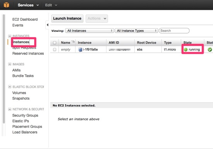Open Events in sidebar

[x=18, y=25]
